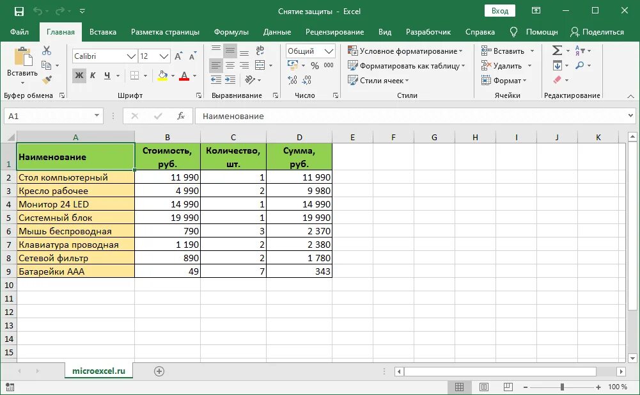
Task: Apply Comma Style with 000 icon
Action: pyautogui.click(x=329, y=65)
